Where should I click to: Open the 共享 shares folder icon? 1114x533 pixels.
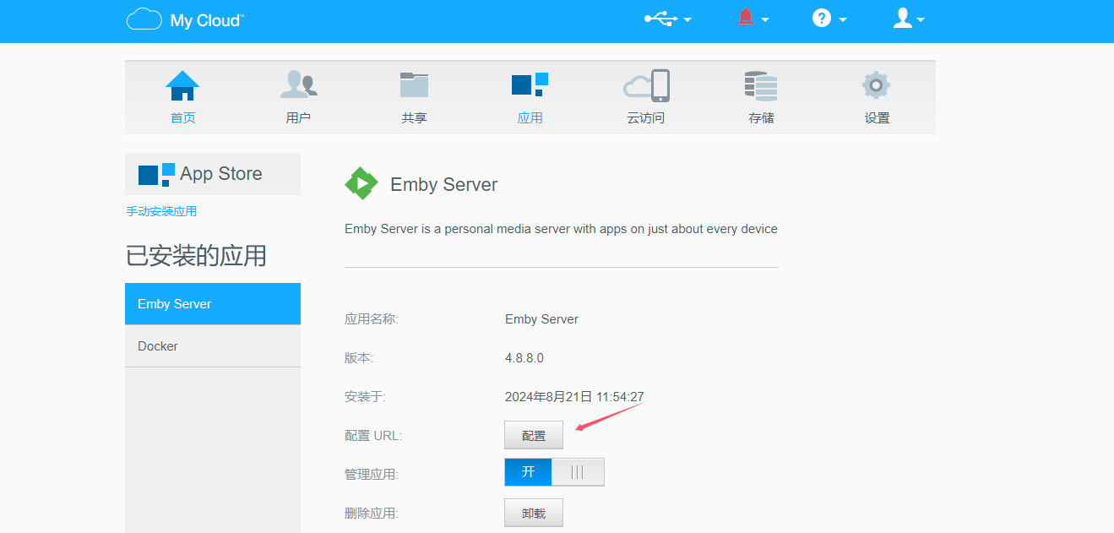click(414, 84)
